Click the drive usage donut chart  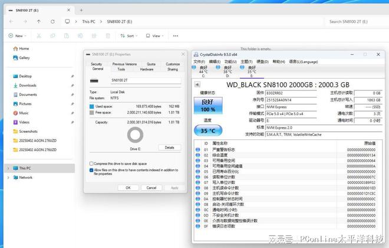pyautogui.click(x=135, y=135)
